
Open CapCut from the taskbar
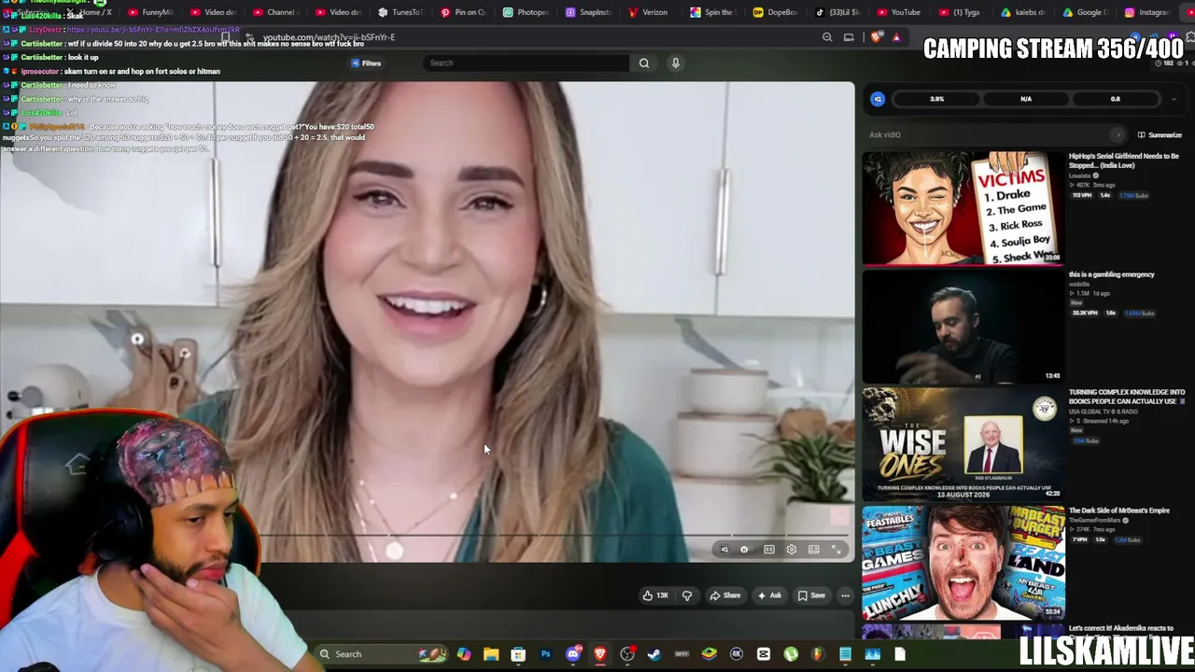point(764,654)
